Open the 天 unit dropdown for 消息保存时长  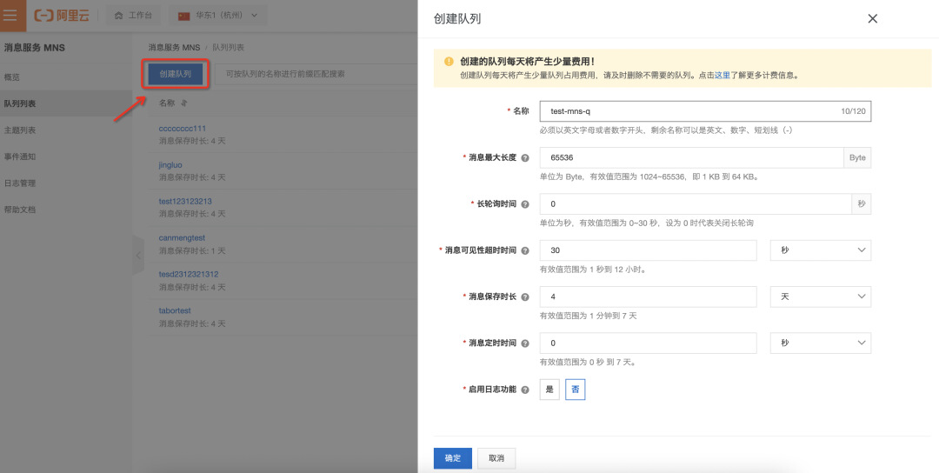[x=821, y=296]
